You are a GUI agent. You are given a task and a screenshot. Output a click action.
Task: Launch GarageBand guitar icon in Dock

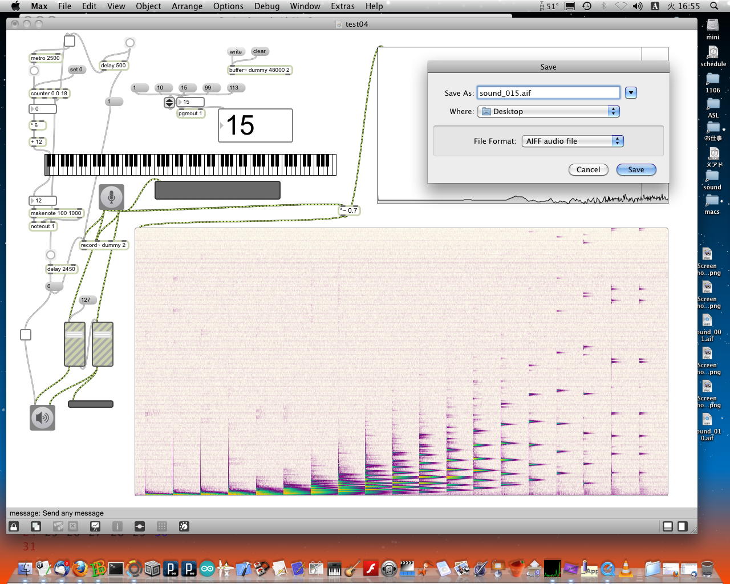point(352,568)
